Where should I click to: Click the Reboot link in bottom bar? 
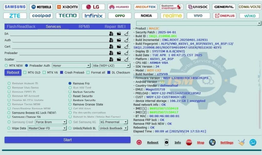[153, 142]
